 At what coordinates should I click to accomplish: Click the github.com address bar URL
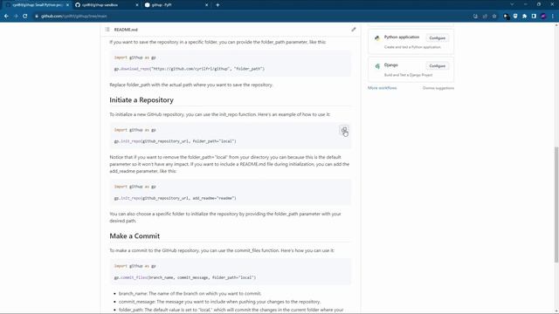[73, 16]
